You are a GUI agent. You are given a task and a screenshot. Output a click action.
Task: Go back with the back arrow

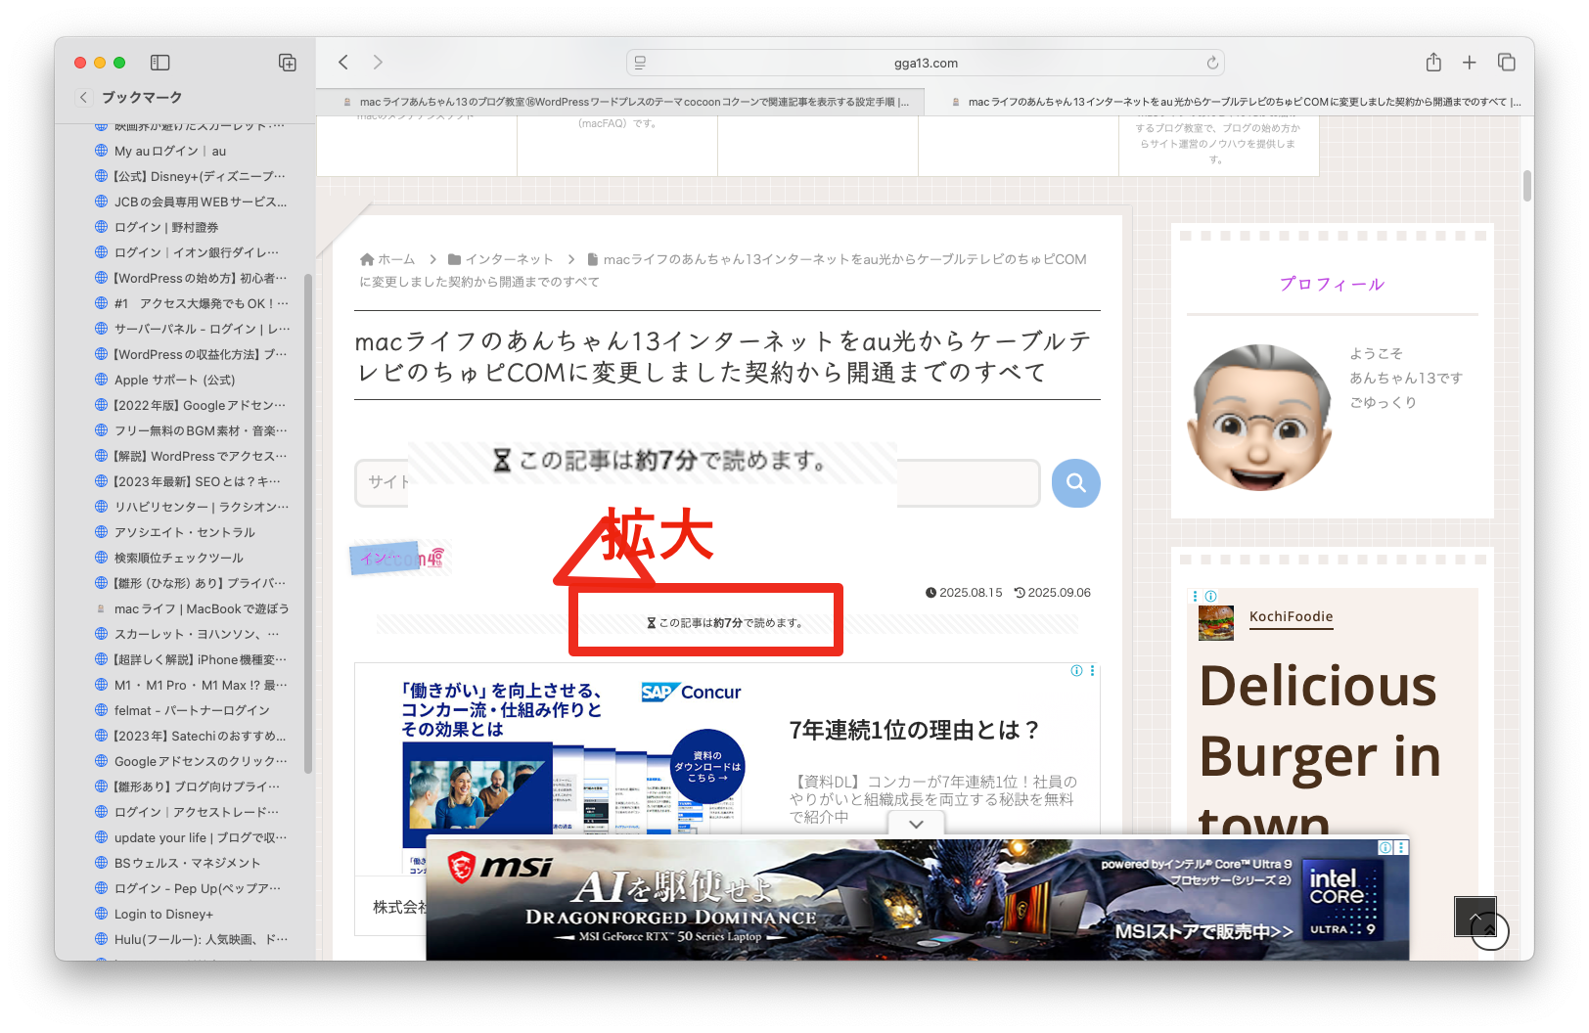point(343,63)
